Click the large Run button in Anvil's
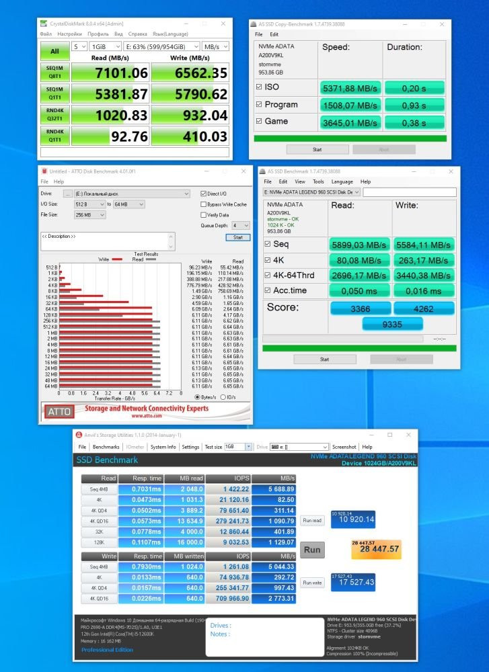This screenshot has height=672, width=489. point(312,550)
